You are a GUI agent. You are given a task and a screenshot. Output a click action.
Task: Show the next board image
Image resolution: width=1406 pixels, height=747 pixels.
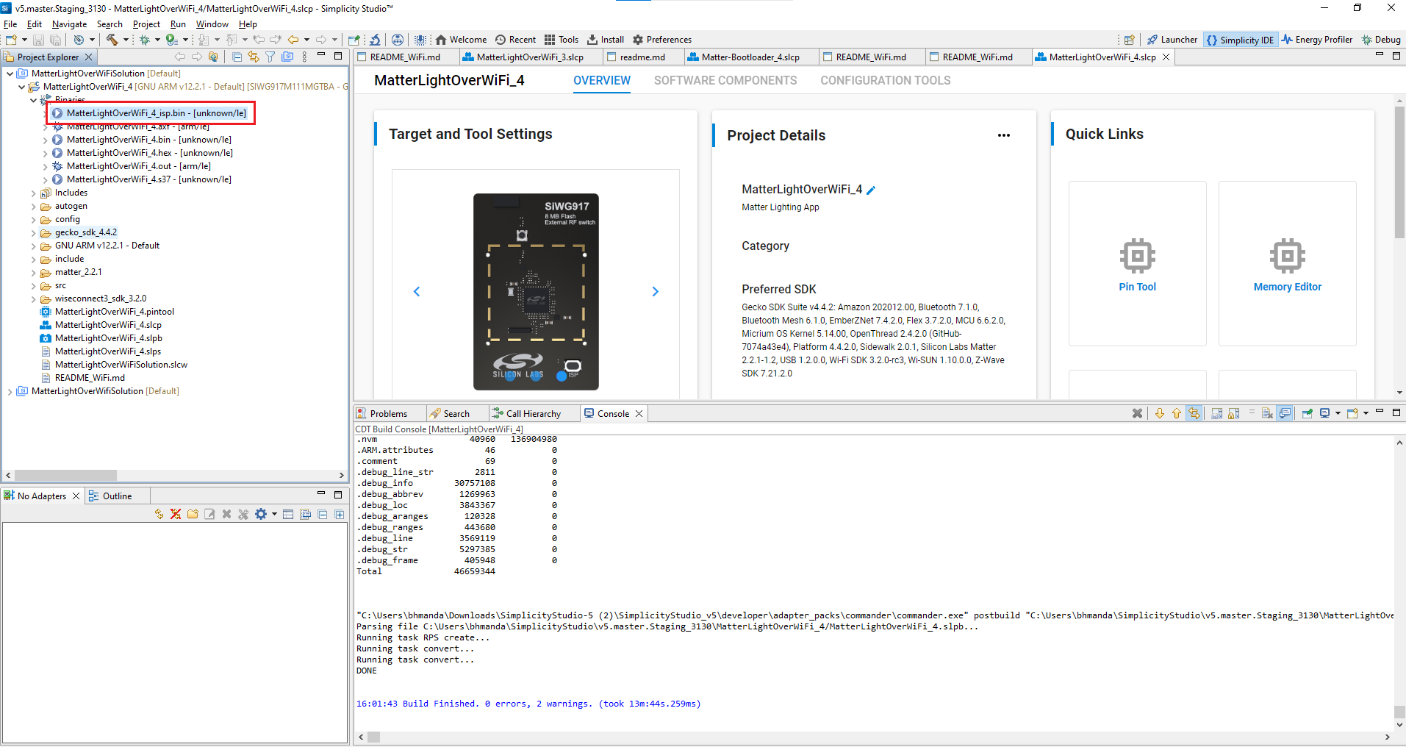(x=656, y=292)
